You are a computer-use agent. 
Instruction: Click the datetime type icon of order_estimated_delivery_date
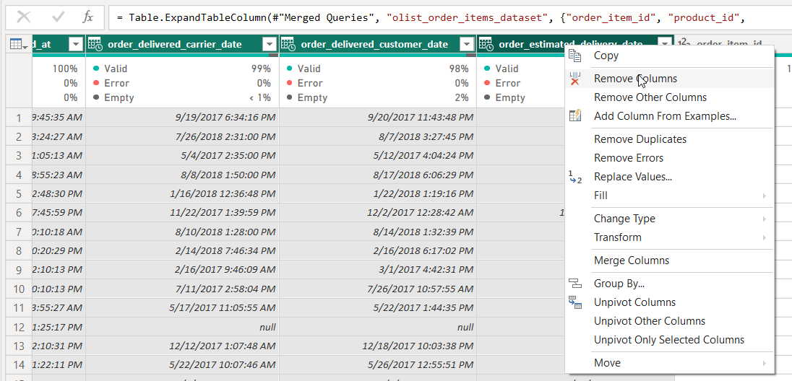(486, 45)
